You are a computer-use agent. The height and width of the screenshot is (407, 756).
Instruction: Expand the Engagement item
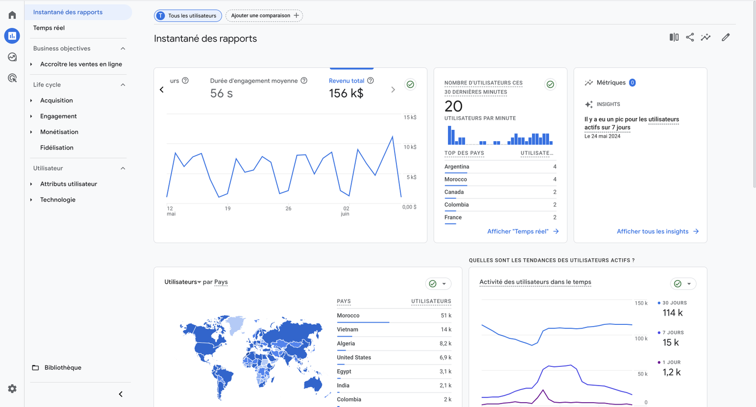pos(31,116)
